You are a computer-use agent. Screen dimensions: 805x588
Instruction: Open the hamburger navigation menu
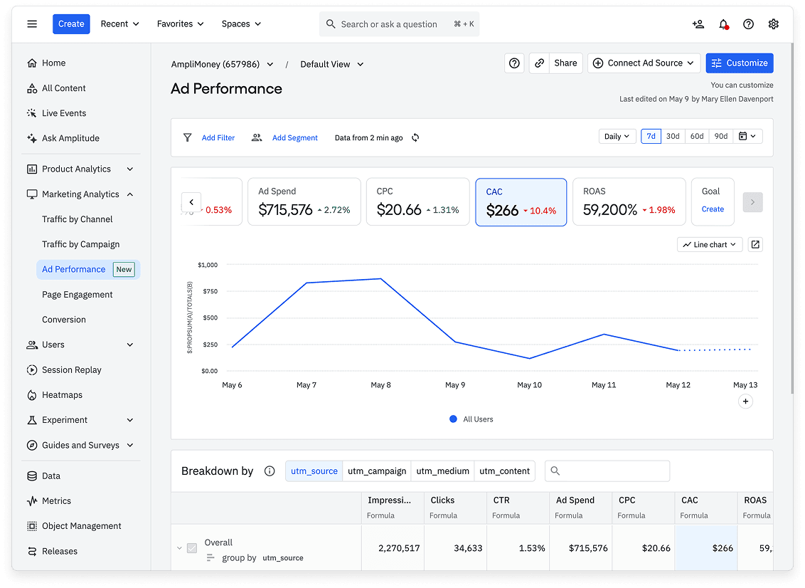tap(32, 23)
